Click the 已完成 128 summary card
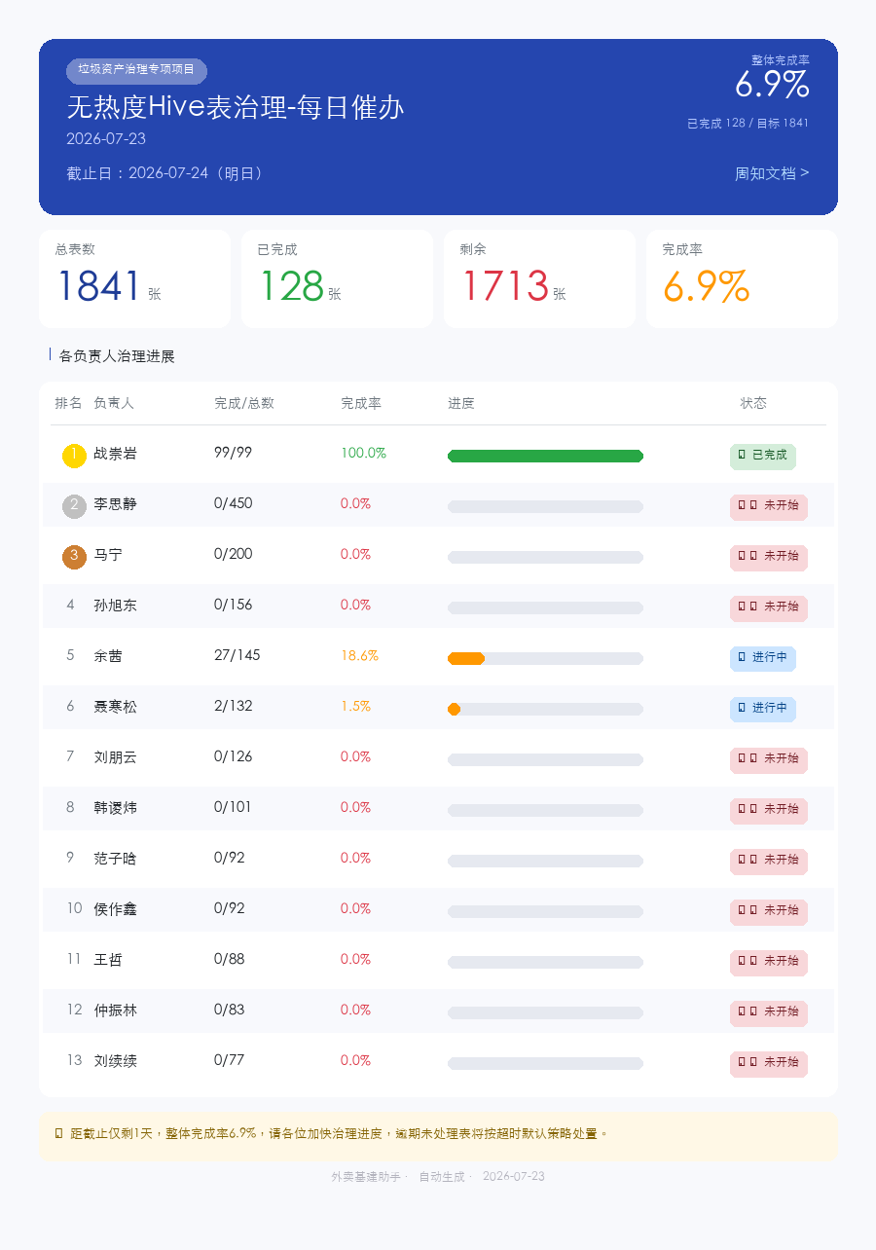 pyautogui.click(x=337, y=279)
